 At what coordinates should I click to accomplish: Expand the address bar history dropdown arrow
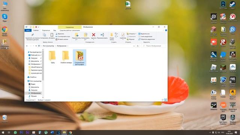(x=134, y=46)
